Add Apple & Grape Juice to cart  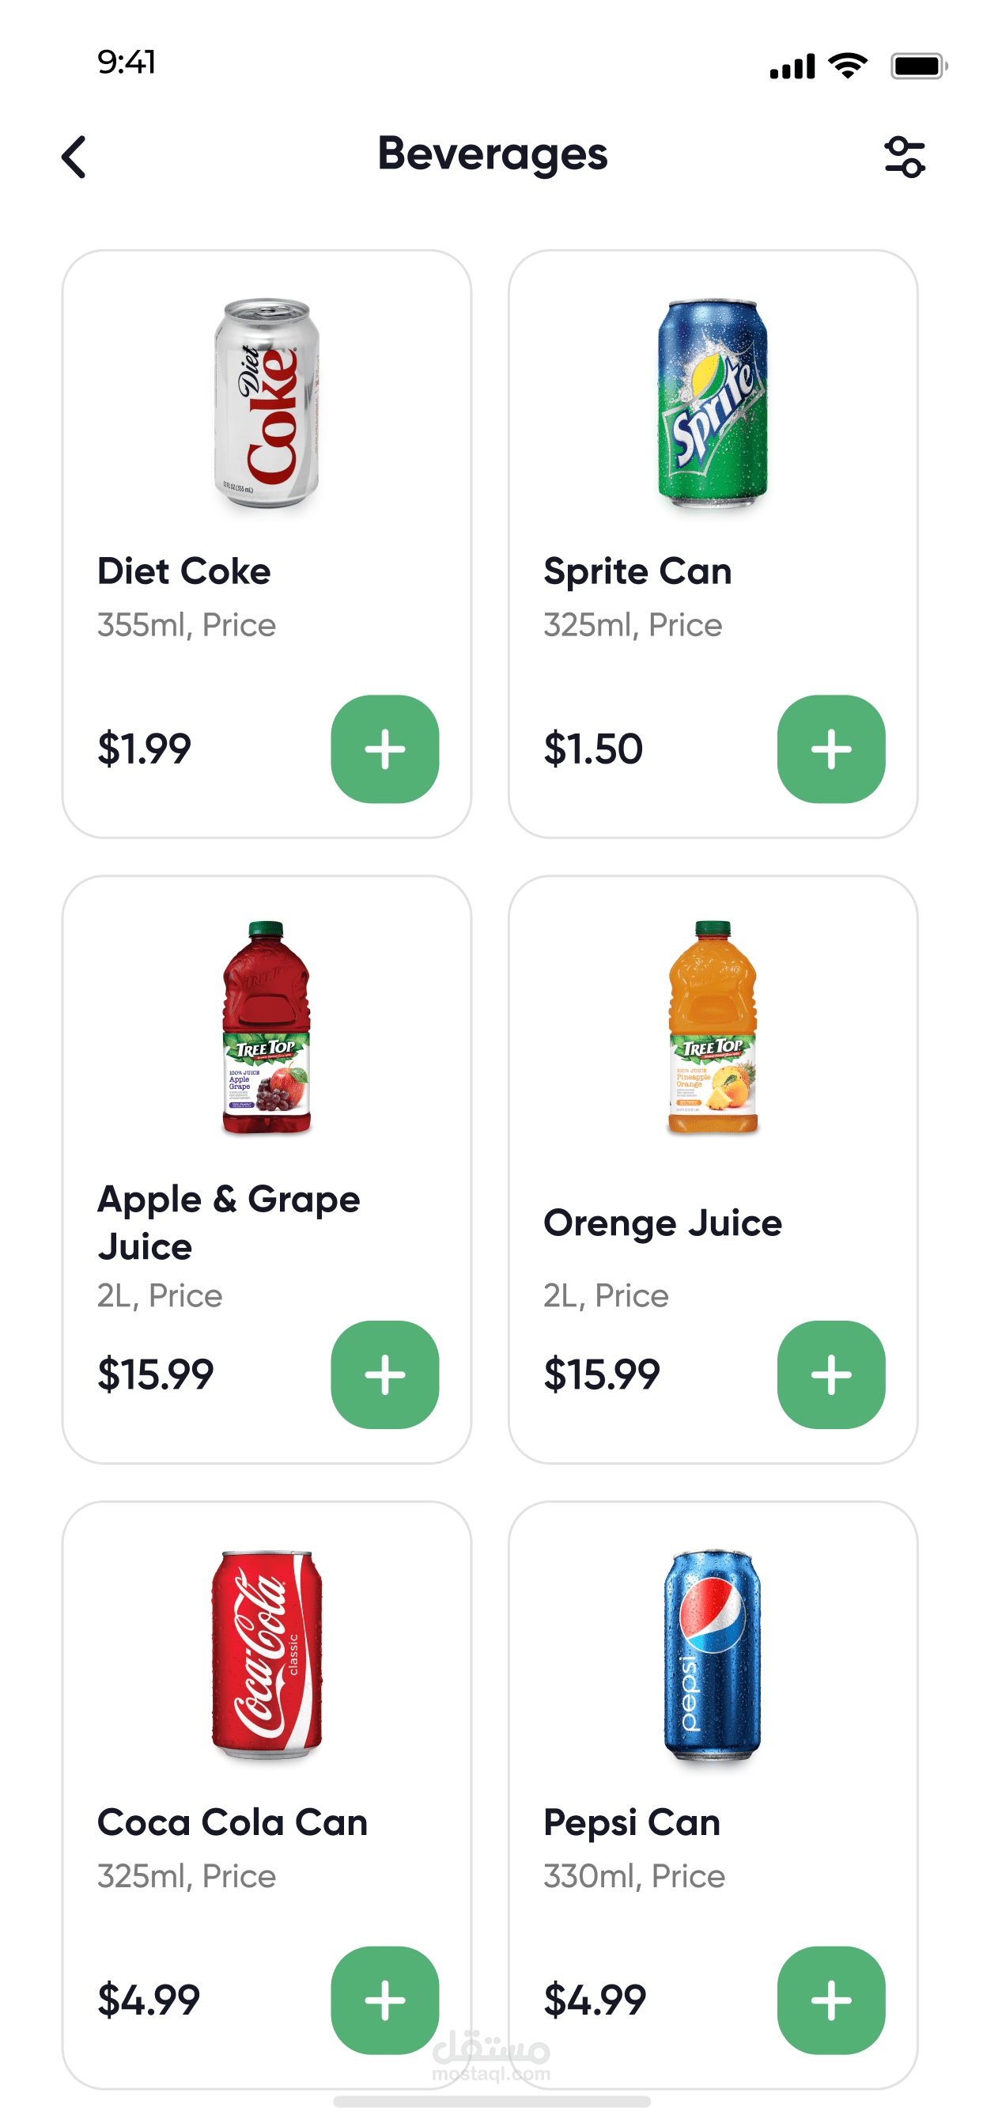(384, 1374)
